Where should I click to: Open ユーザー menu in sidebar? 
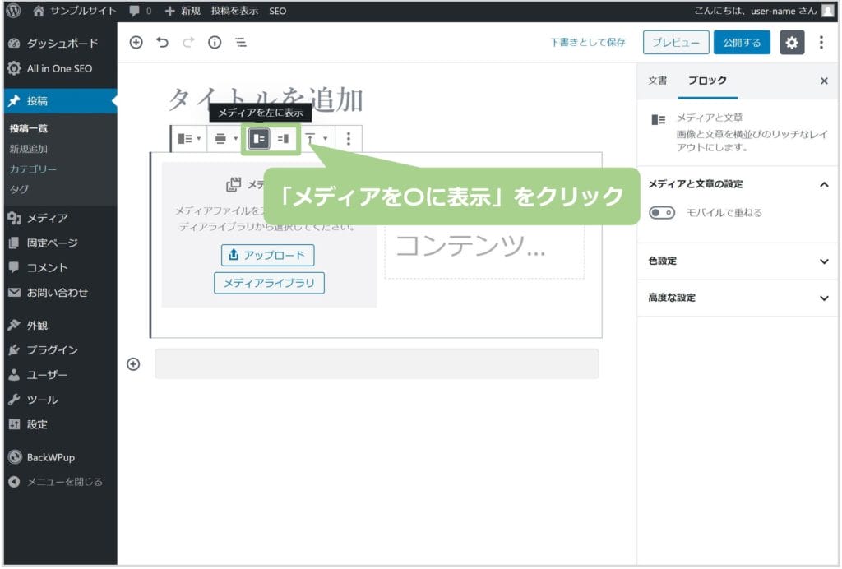(x=60, y=375)
